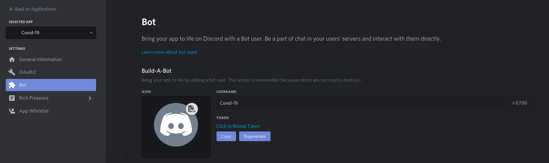This screenshot has width=549, height=163.
Task: Click the Discord bot avatar image
Action: [176, 125]
